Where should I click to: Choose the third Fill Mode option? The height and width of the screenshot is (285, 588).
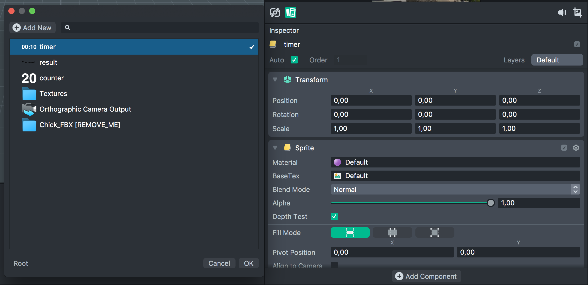[x=435, y=232]
